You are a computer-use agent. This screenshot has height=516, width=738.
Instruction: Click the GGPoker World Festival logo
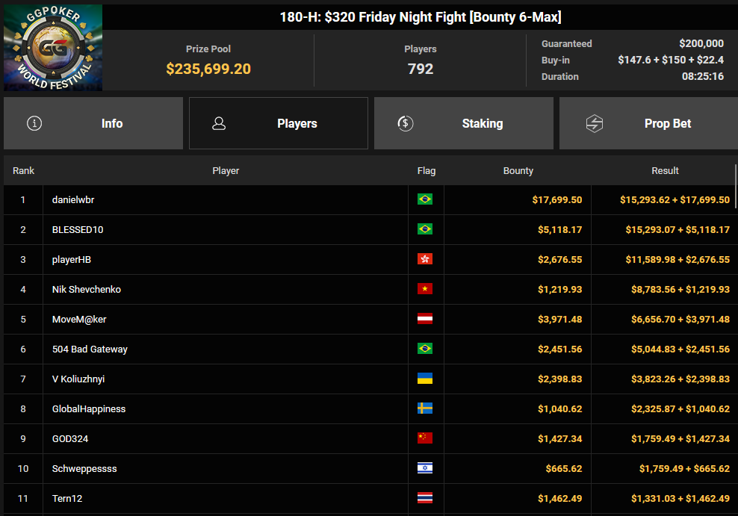point(53,48)
